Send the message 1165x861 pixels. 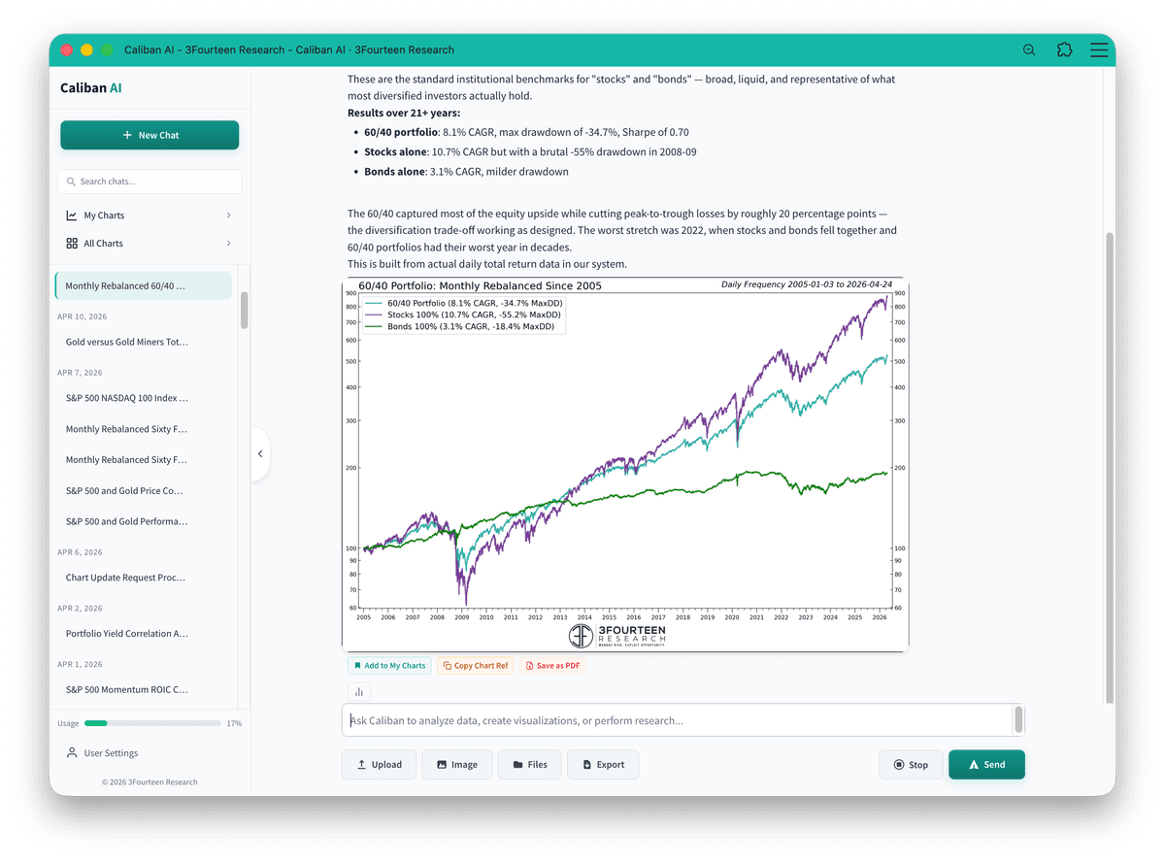(986, 765)
